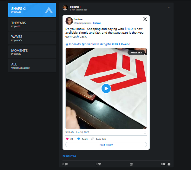Click the 'a few seconds ago' timestamp
Image resolution: width=191 pixels, height=170 pixels.
click(79, 10)
